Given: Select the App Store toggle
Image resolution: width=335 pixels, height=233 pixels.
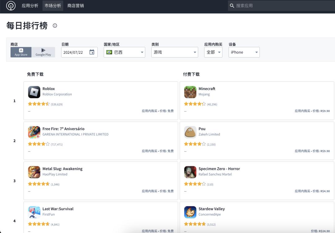Looking at the screenshot, I should coord(21,52).
